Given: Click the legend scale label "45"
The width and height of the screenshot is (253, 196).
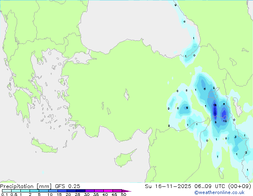Looking at the screenshot, I should (114, 194).
